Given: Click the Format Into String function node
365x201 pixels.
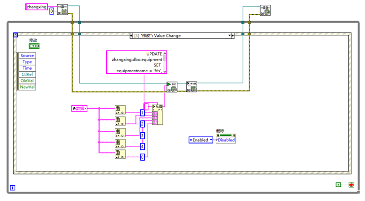Looking at the screenshot, I should [x=158, y=115].
